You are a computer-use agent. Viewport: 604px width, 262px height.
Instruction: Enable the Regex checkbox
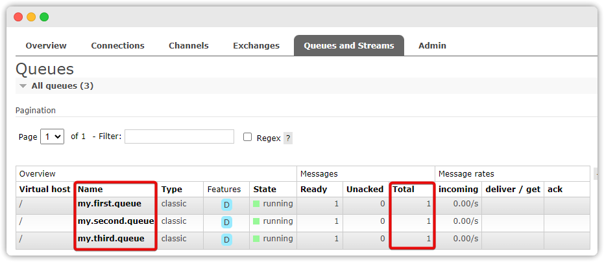click(x=248, y=136)
